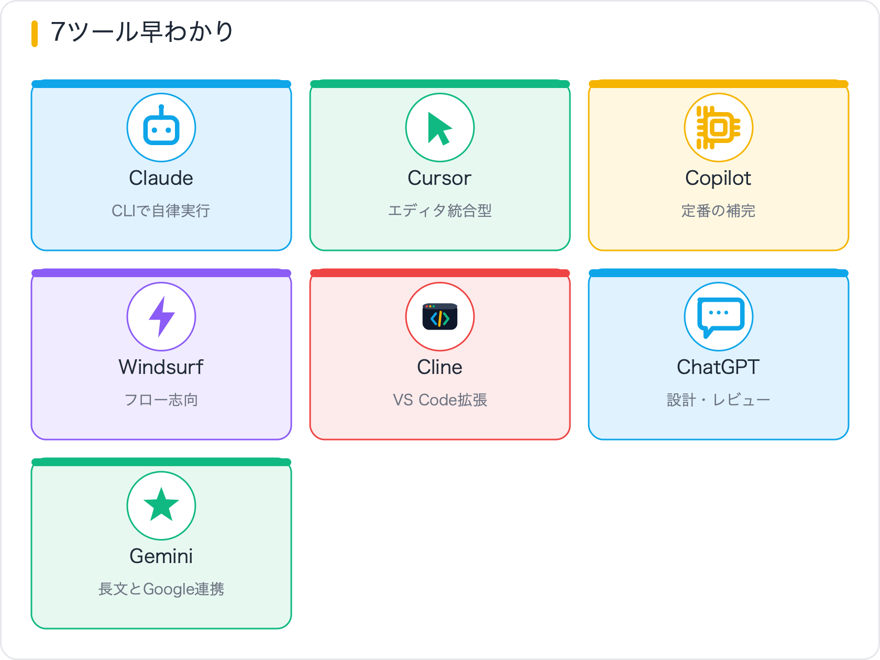Click the heading '7ツール早わかり'

142,32
